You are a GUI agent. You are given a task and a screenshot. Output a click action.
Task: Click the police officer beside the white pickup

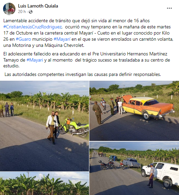[x=151, y=175]
